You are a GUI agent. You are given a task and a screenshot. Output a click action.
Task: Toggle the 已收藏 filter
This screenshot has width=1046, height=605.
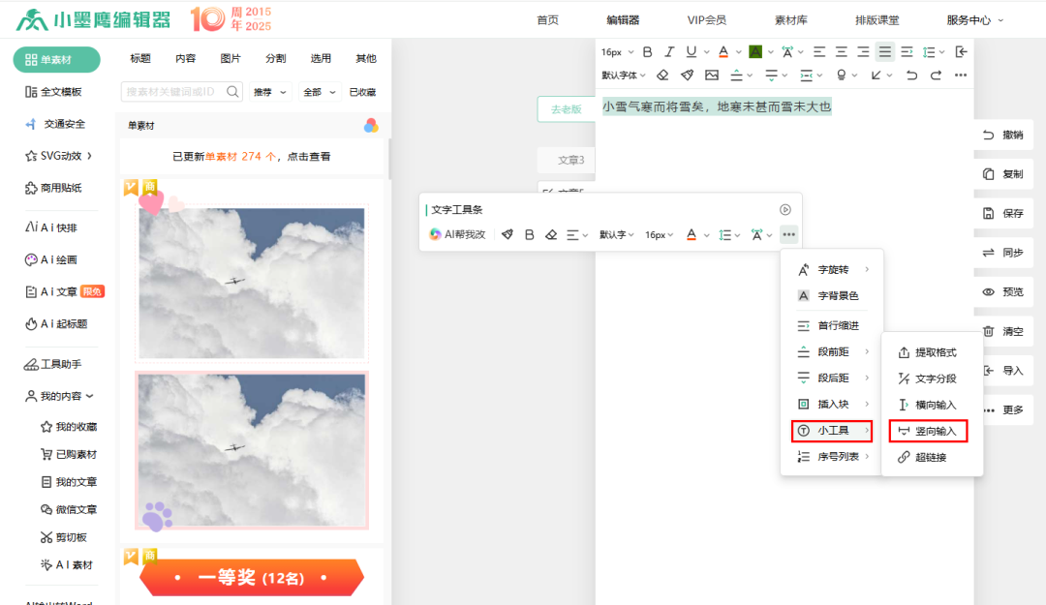(x=362, y=92)
